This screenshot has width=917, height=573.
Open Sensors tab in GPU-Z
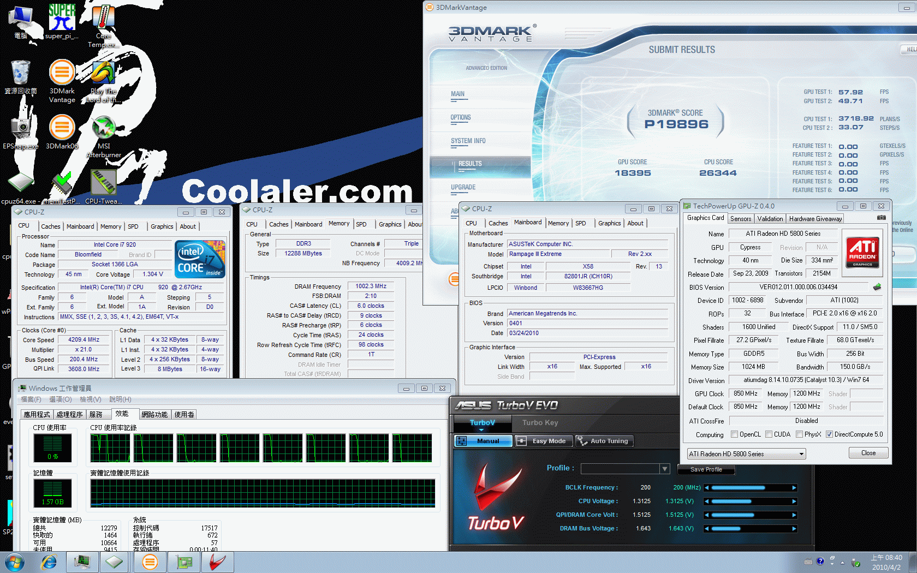click(x=741, y=219)
